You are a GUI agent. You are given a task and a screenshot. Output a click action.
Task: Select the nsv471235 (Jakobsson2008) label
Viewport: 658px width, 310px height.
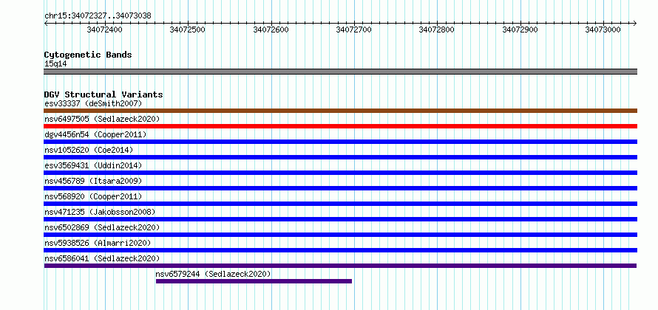100,212
